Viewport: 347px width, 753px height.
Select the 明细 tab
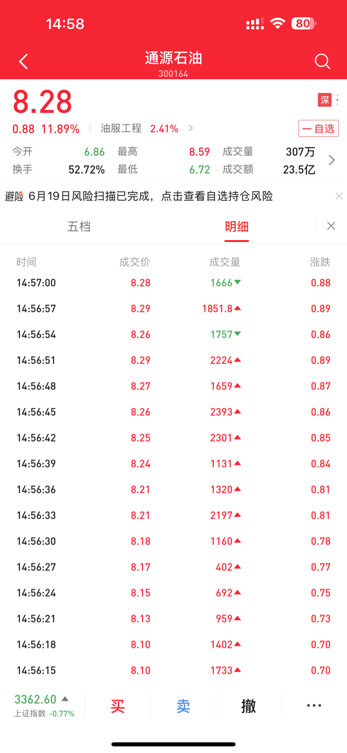pos(237,226)
